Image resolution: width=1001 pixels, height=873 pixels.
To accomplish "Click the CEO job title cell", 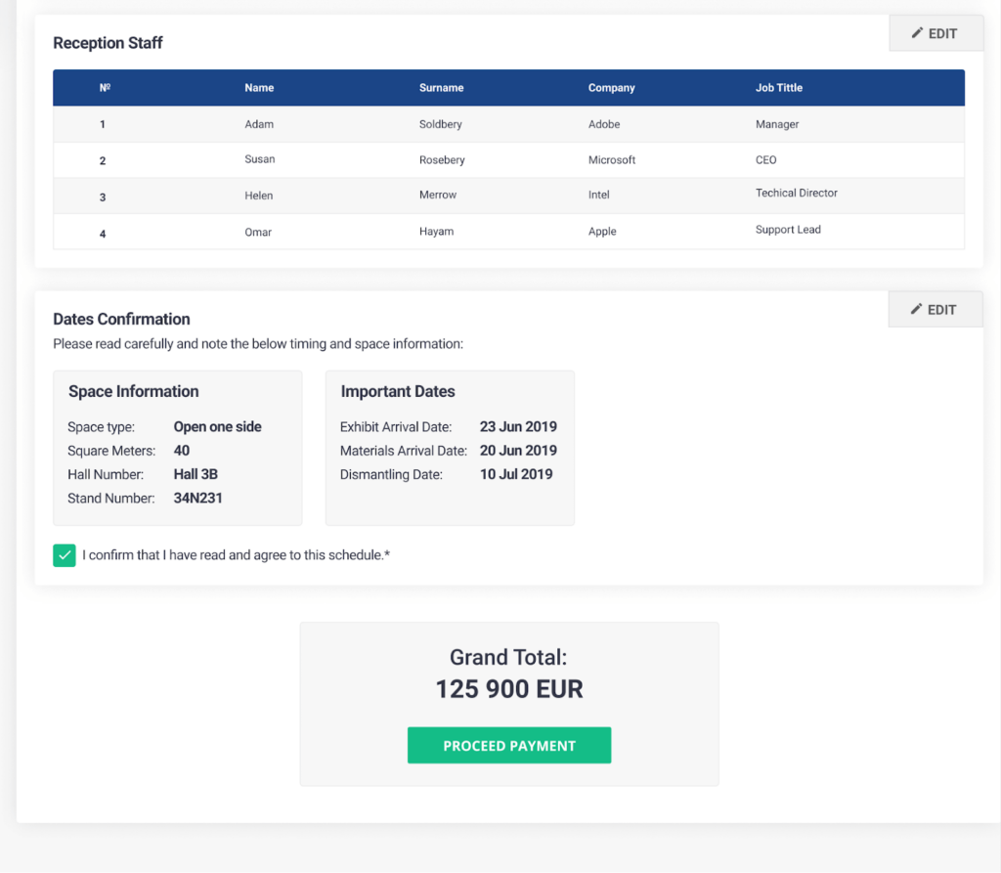I will [766, 159].
